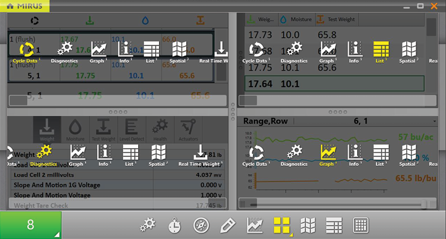Choose the Spatial view in the top-right pane

coord(409,52)
